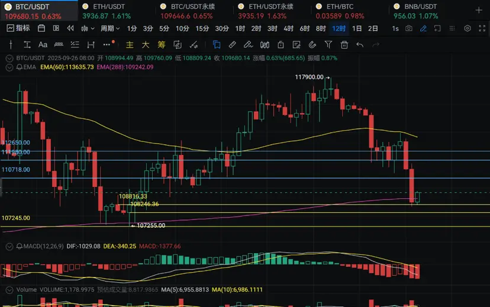
Task: Open the note editing icon
Action: (296, 45)
